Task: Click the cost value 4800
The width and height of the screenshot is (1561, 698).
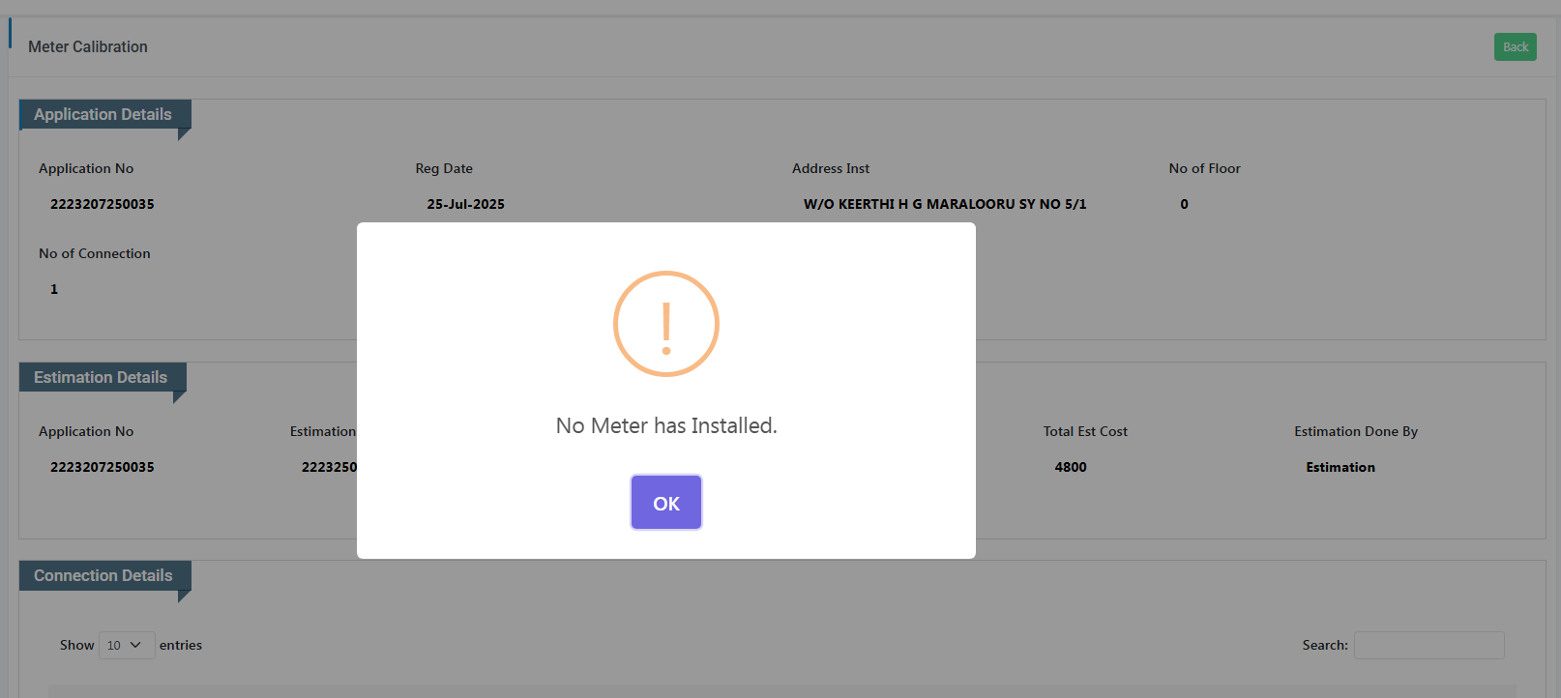Action: 1071,467
